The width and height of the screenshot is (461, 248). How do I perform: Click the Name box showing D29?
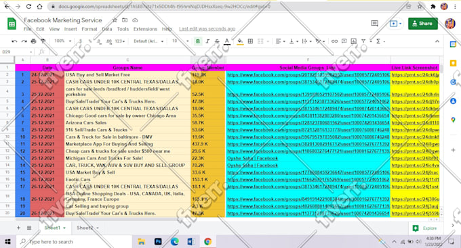click(x=17, y=52)
